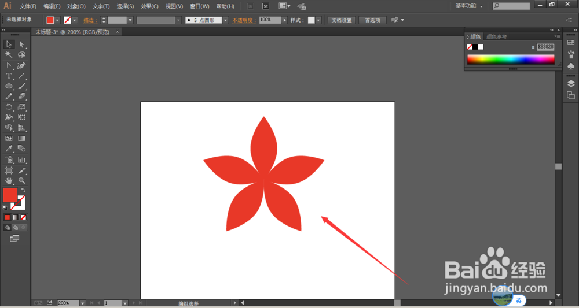Select the Eraser tool
Screen dimensions: 579x308
22,97
